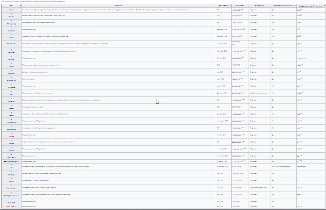Image resolution: width=326 pixels, height=210 pixels.
Task: Open the Мой Мир article link
Action: pos(11,203)
